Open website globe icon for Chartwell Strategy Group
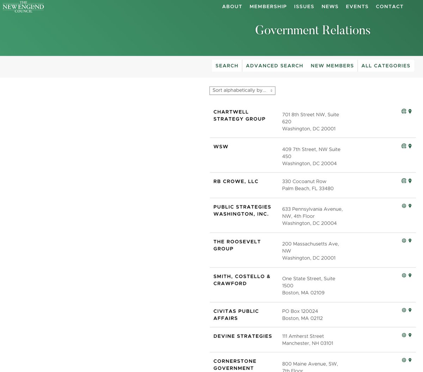The image size is (423, 372). [x=404, y=111]
